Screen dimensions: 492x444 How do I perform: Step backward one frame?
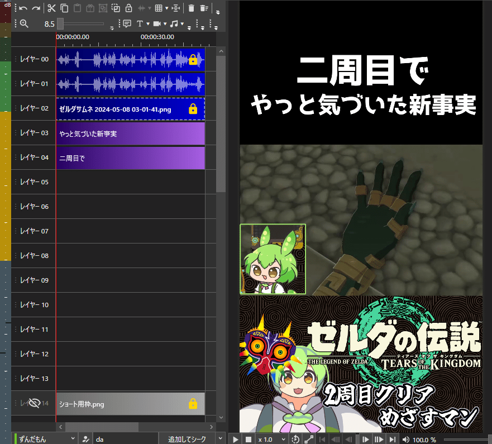click(348, 440)
